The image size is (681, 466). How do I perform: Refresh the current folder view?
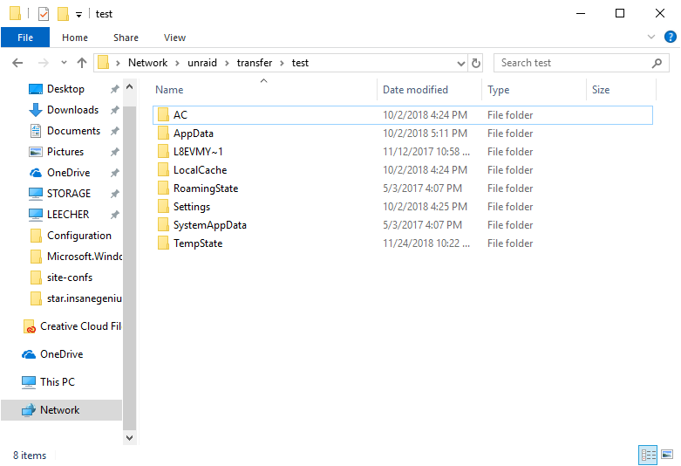[476, 63]
